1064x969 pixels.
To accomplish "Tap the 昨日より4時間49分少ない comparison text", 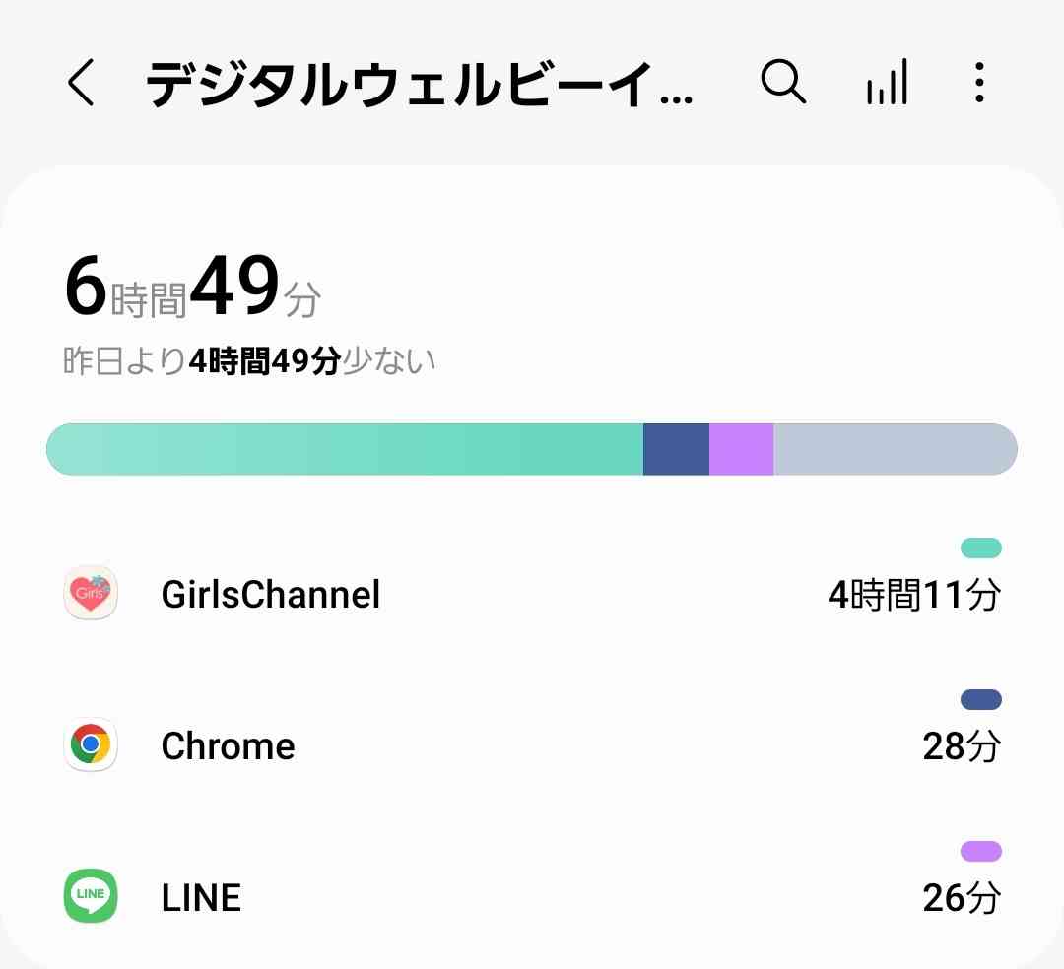I will (249, 360).
